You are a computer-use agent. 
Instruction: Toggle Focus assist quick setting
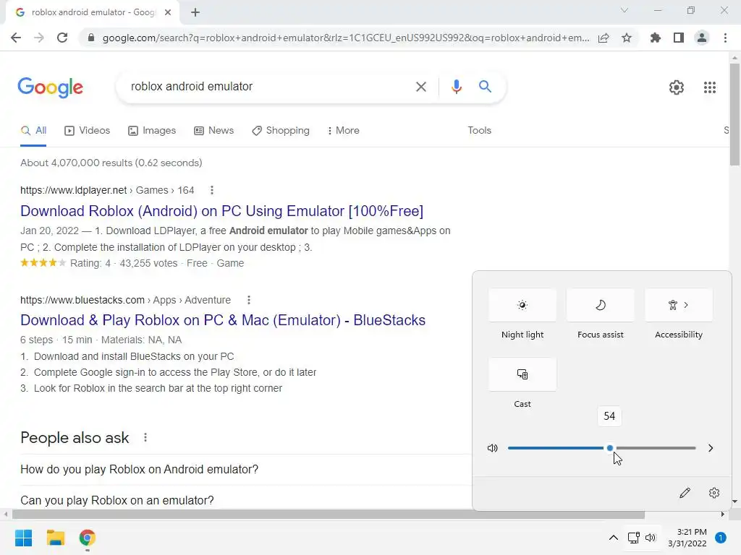pos(600,306)
